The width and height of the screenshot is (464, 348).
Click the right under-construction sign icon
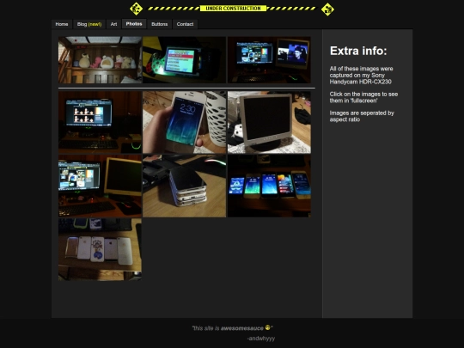pos(327,9)
